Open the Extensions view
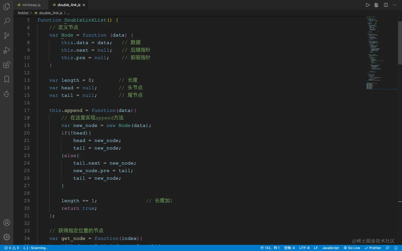This screenshot has width=402, height=251. [7, 65]
